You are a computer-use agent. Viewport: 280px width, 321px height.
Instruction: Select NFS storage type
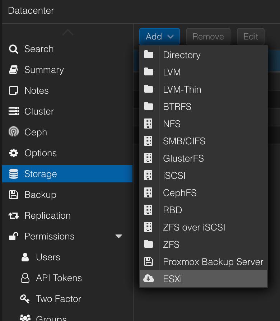tap(172, 124)
